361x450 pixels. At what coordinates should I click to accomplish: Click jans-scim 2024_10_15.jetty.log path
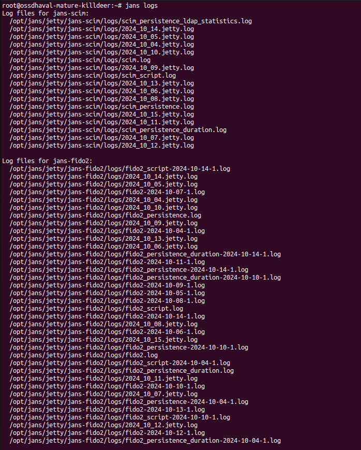pos(102,114)
